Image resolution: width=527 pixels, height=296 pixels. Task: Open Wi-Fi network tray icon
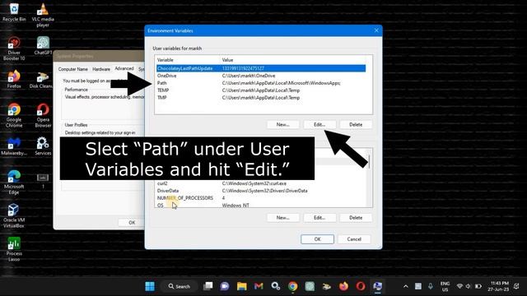click(x=459, y=286)
